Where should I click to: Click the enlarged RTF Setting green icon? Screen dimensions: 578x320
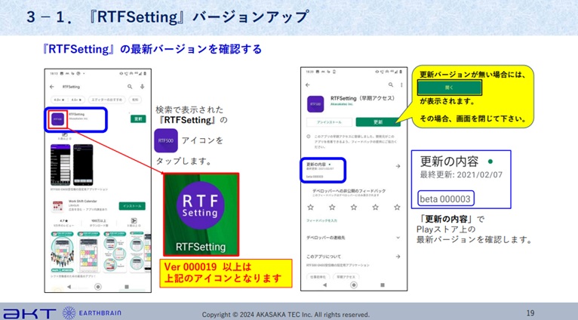201,214
